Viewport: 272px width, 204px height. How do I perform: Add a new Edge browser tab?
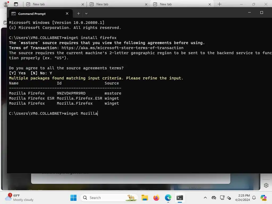coord(219,4)
